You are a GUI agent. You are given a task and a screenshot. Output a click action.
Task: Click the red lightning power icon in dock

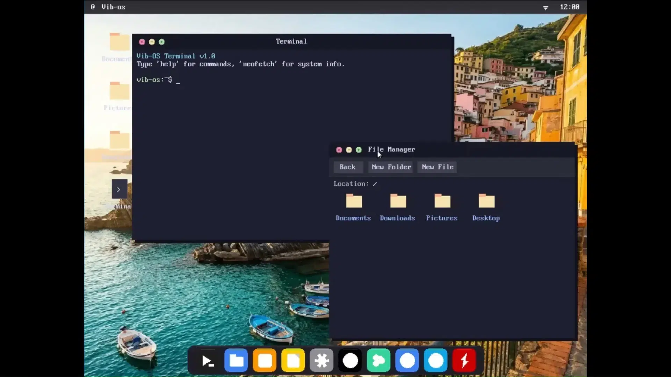464,360
